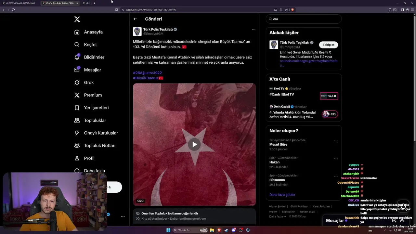Image resolution: width=416 pixels, height=234 pixels.
Task: Open Grok icon in sidebar
Action: point(77,83)
